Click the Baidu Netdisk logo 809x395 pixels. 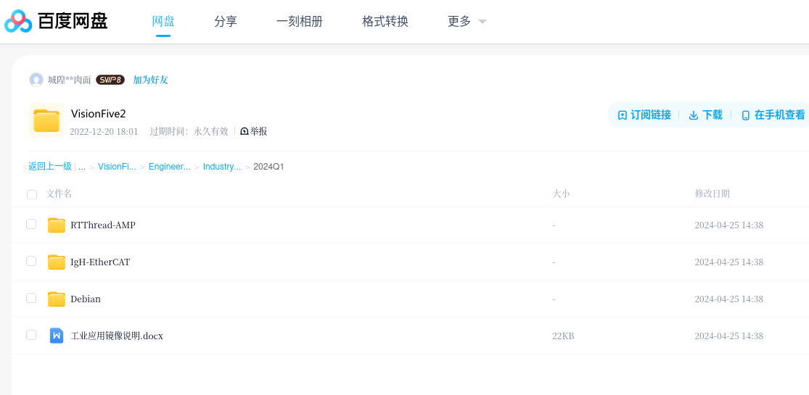[x=56, y=21]
